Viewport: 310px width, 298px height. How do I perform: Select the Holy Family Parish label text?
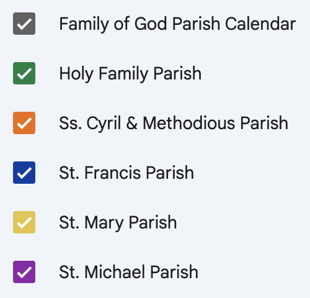tap(130, 74)
